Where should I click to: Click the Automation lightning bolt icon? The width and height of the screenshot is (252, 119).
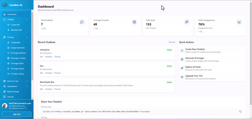coord(4,86)
